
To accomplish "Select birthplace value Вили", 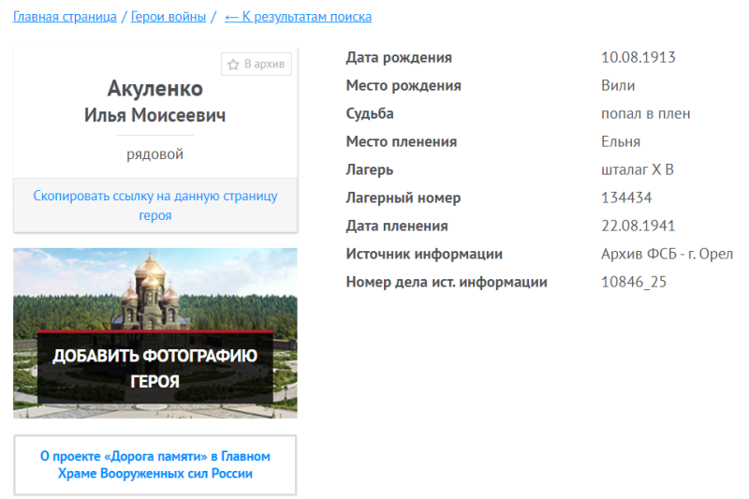I will tap(618, 85).
